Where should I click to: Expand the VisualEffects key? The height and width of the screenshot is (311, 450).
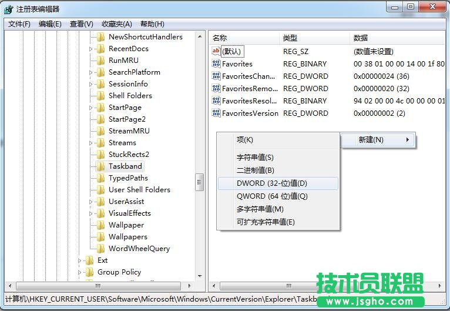[x=90, y=214]
